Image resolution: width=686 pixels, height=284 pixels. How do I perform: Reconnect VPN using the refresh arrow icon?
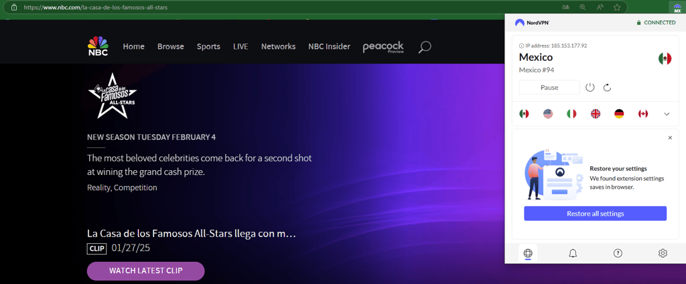point(607,88)
